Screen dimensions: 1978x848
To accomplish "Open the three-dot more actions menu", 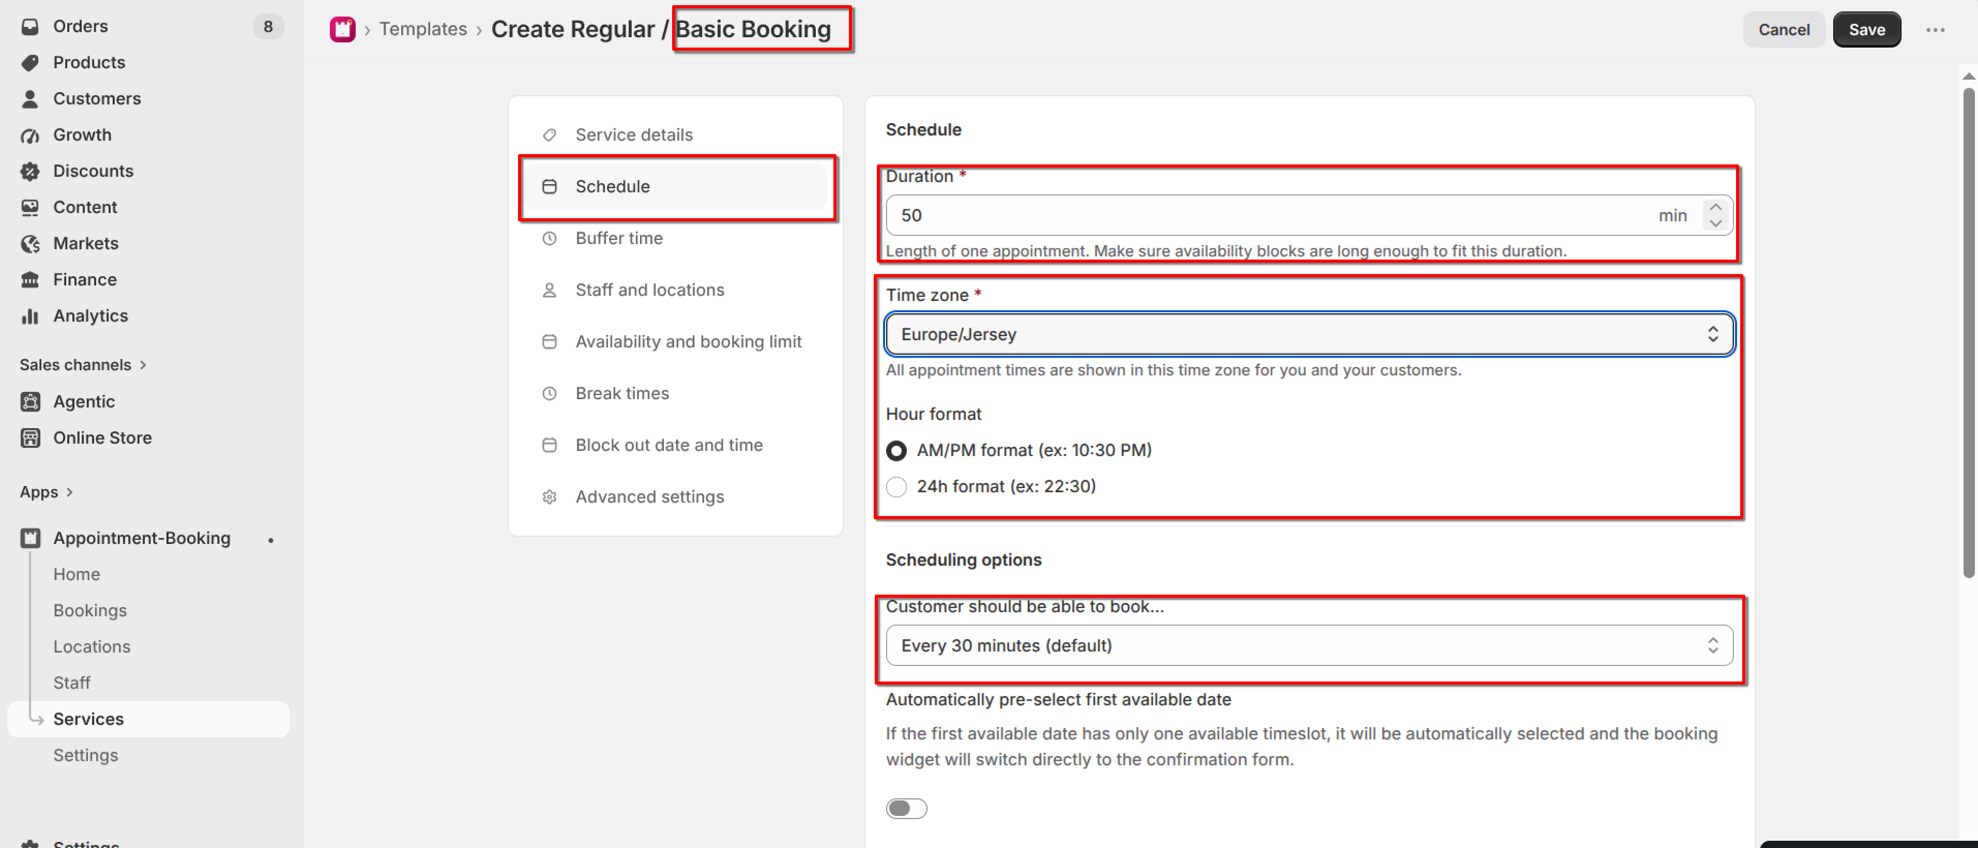I will (1935, 29).
